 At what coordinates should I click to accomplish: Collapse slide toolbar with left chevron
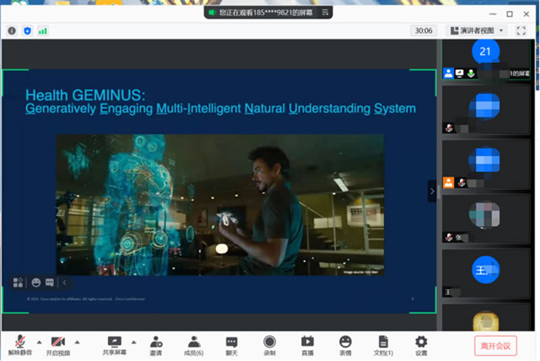coord(64,283)
